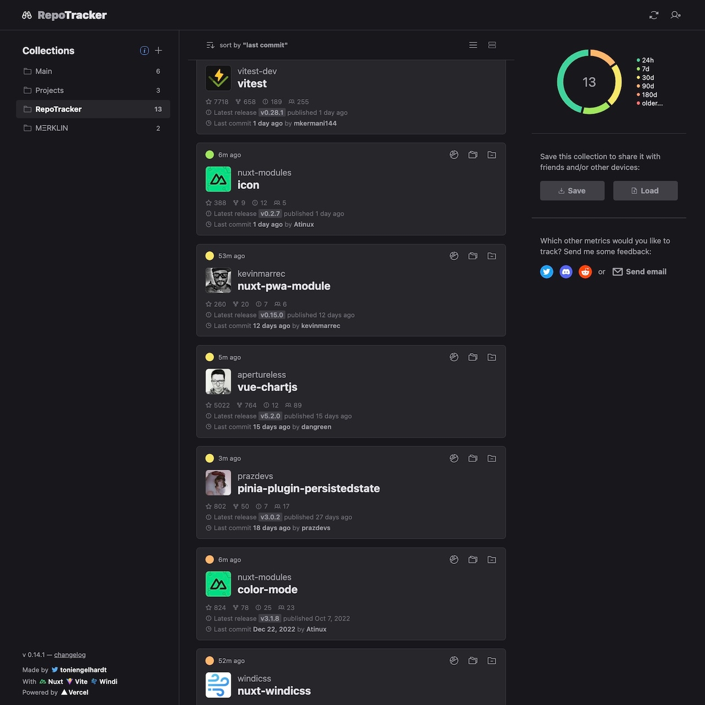Viewport: 705px width, 705px height.
Task: Add a new collection with plus icon
Action: click(x=159, y=51)
